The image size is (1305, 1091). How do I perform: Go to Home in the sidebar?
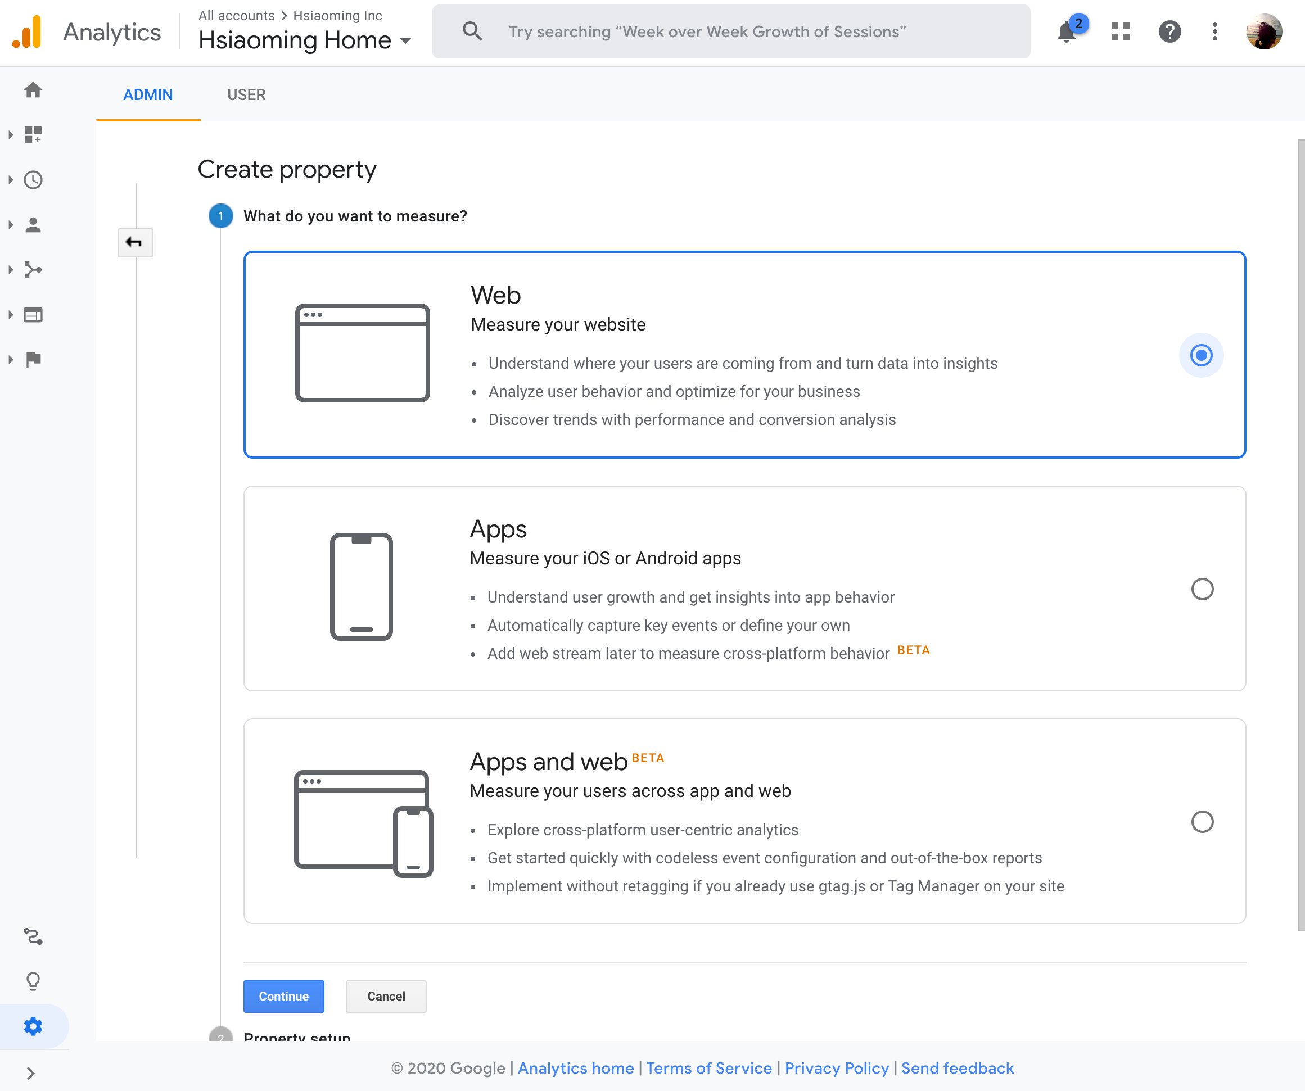tap(33, 90)
